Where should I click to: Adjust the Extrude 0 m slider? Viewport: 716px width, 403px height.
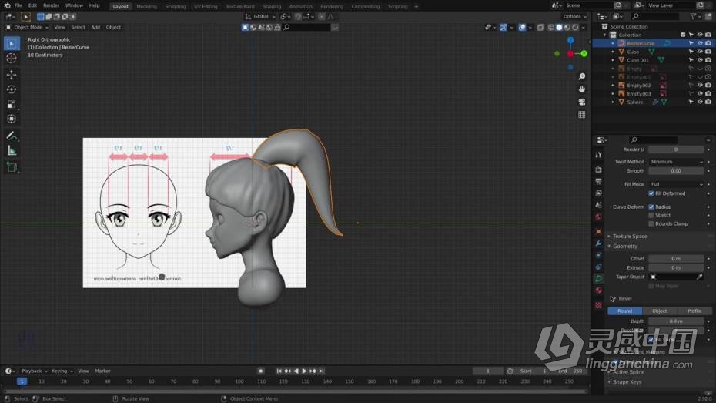tap(676, 267)
